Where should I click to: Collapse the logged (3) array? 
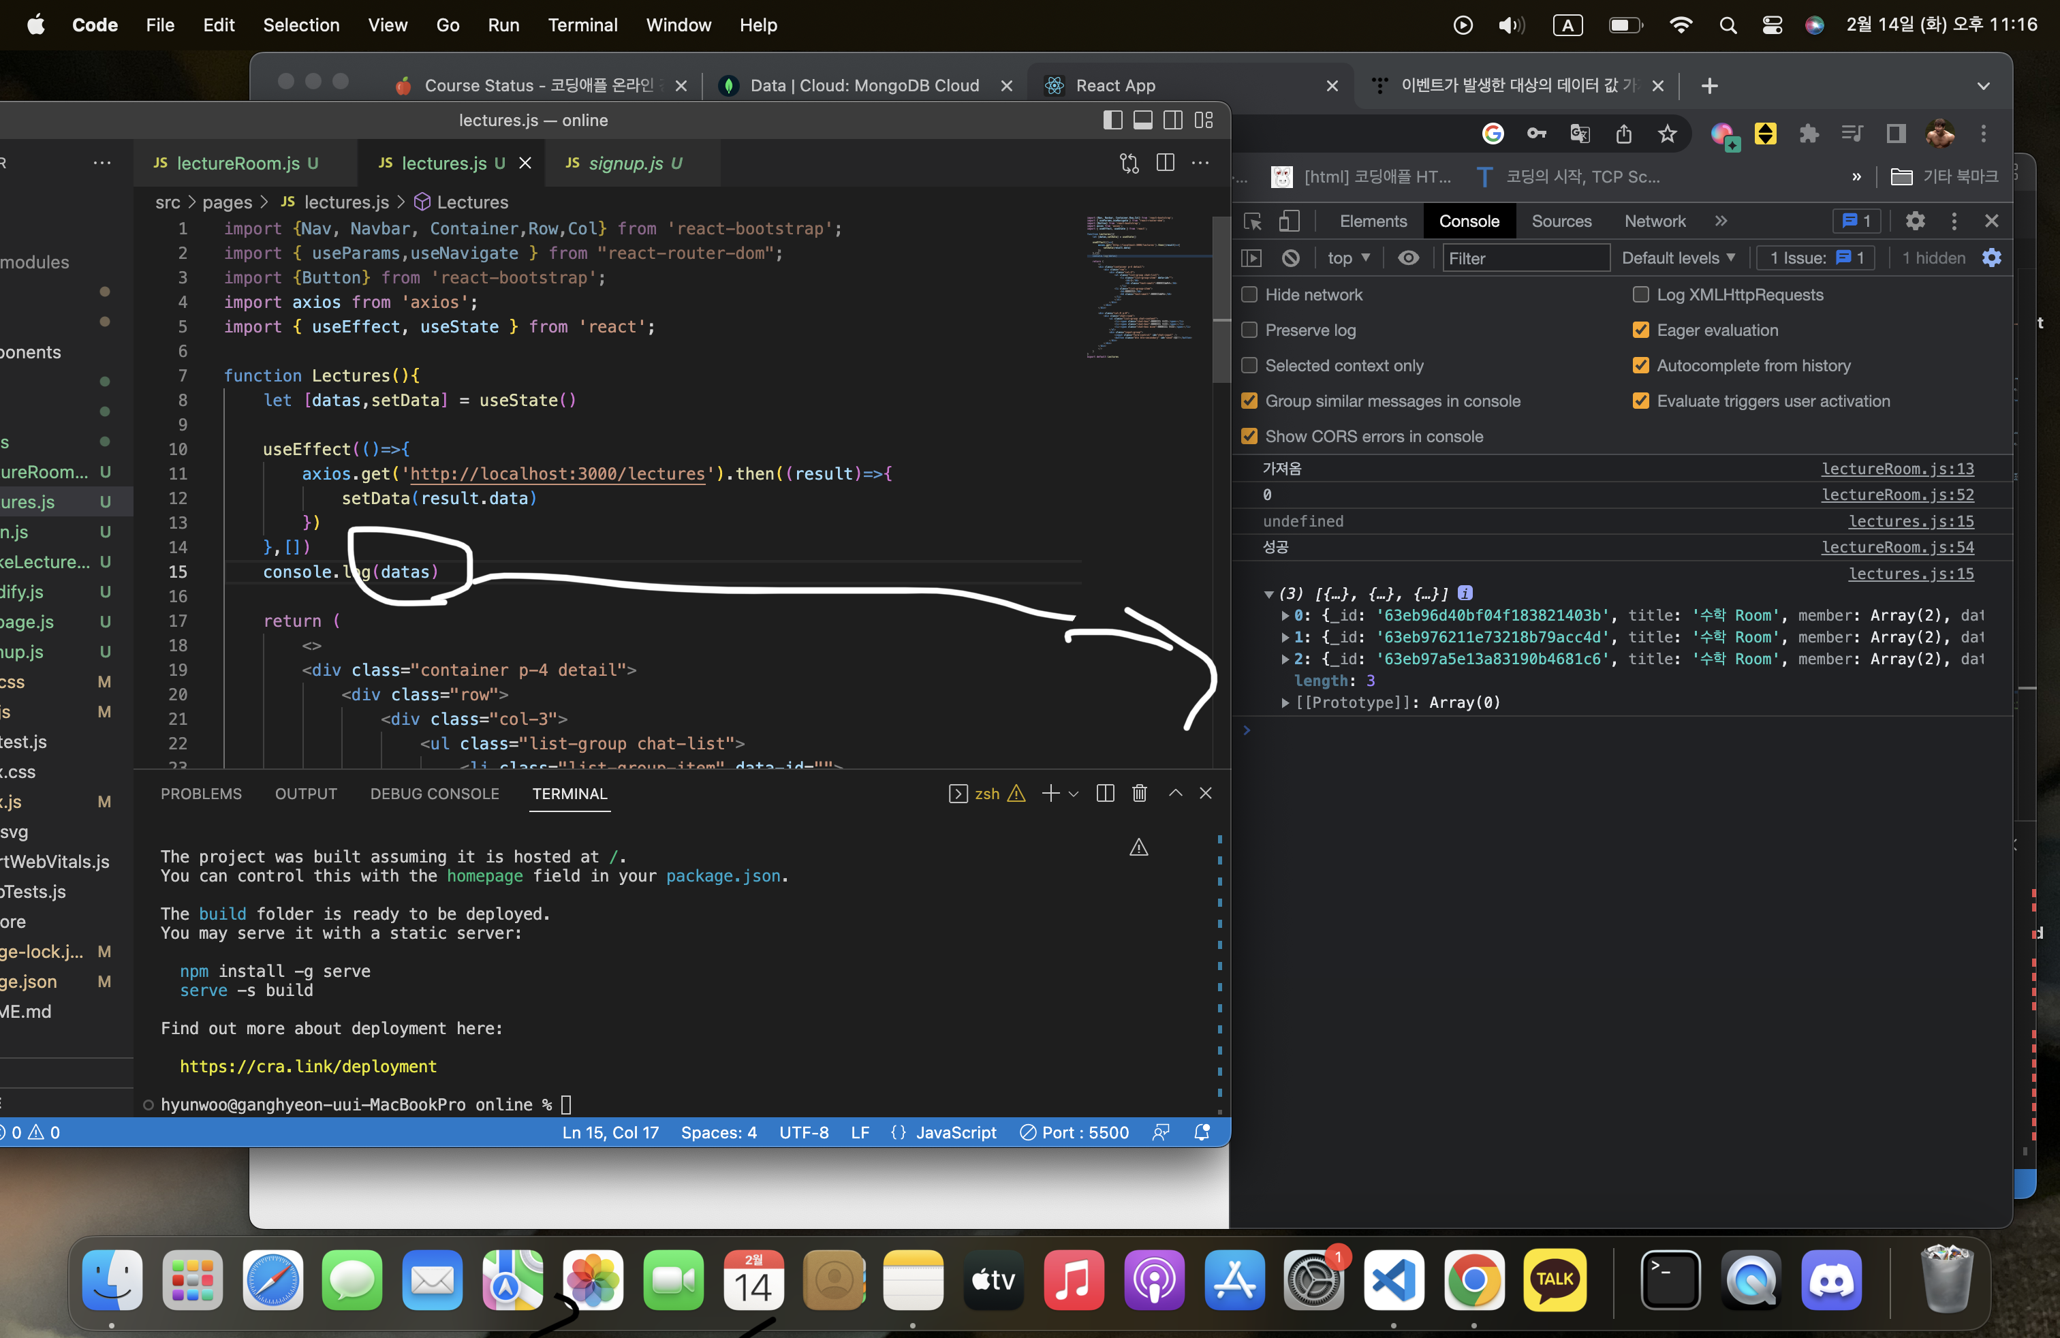1268,593
